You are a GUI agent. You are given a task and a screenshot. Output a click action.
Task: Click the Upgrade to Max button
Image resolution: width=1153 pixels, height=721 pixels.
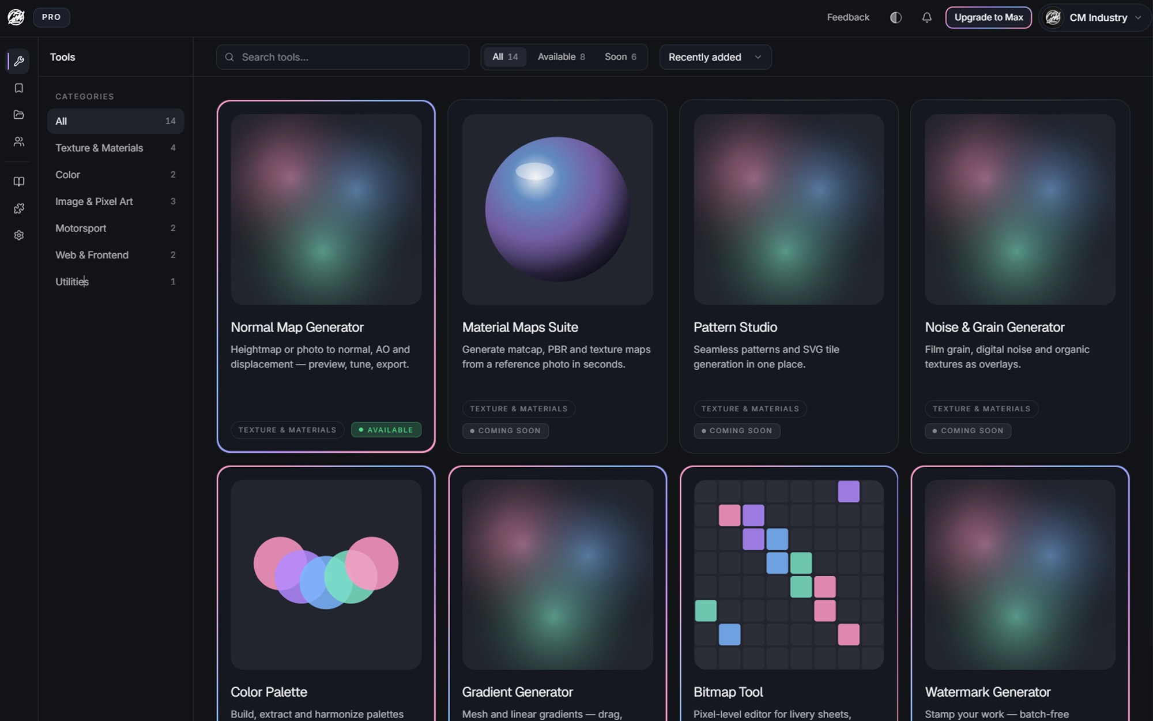tap(988, 17)
